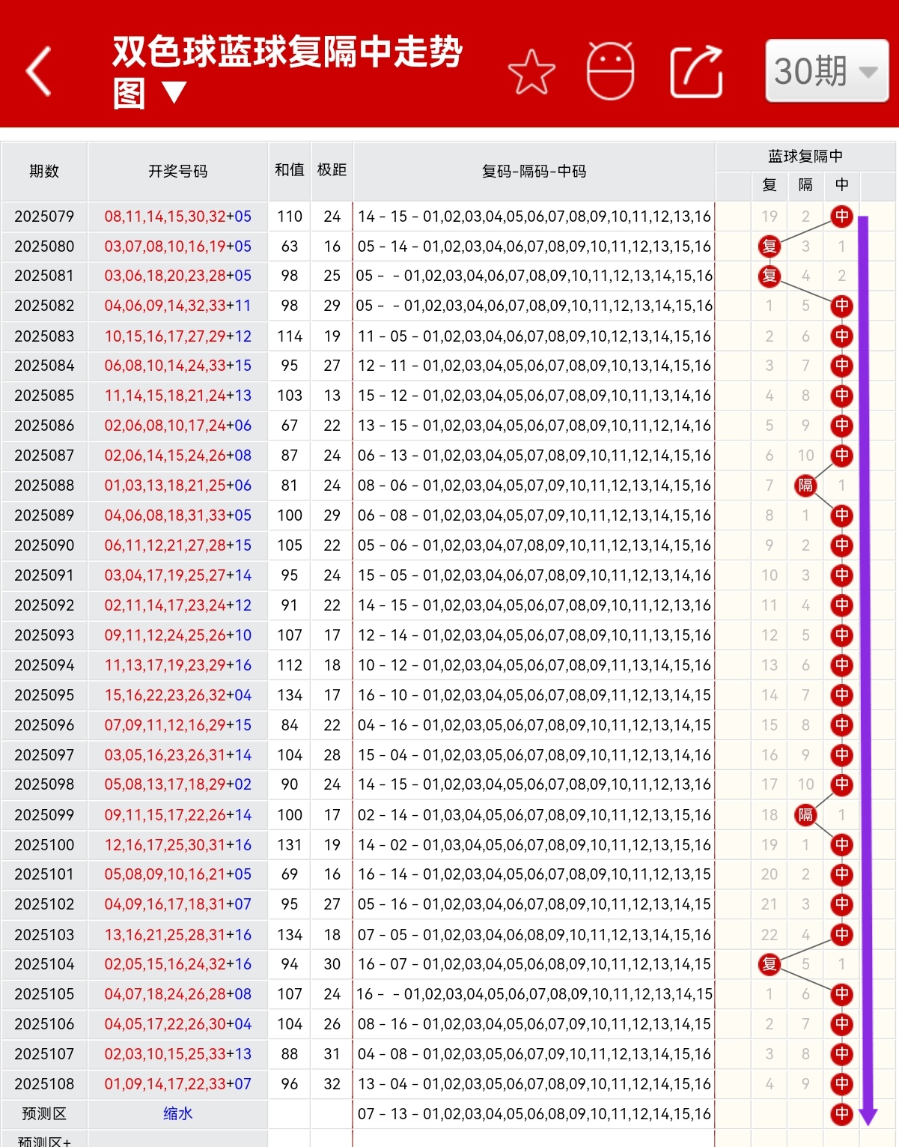
Task: Tap the back arrow icon
Action: click(39, 72)
